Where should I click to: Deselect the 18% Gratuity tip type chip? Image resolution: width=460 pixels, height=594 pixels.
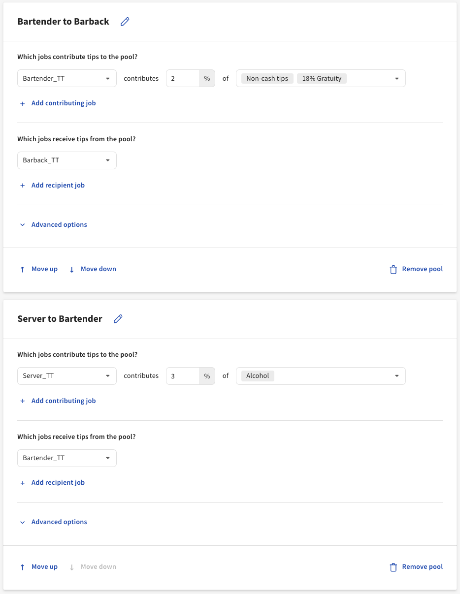pyautogui.click(x=322, y=78)
